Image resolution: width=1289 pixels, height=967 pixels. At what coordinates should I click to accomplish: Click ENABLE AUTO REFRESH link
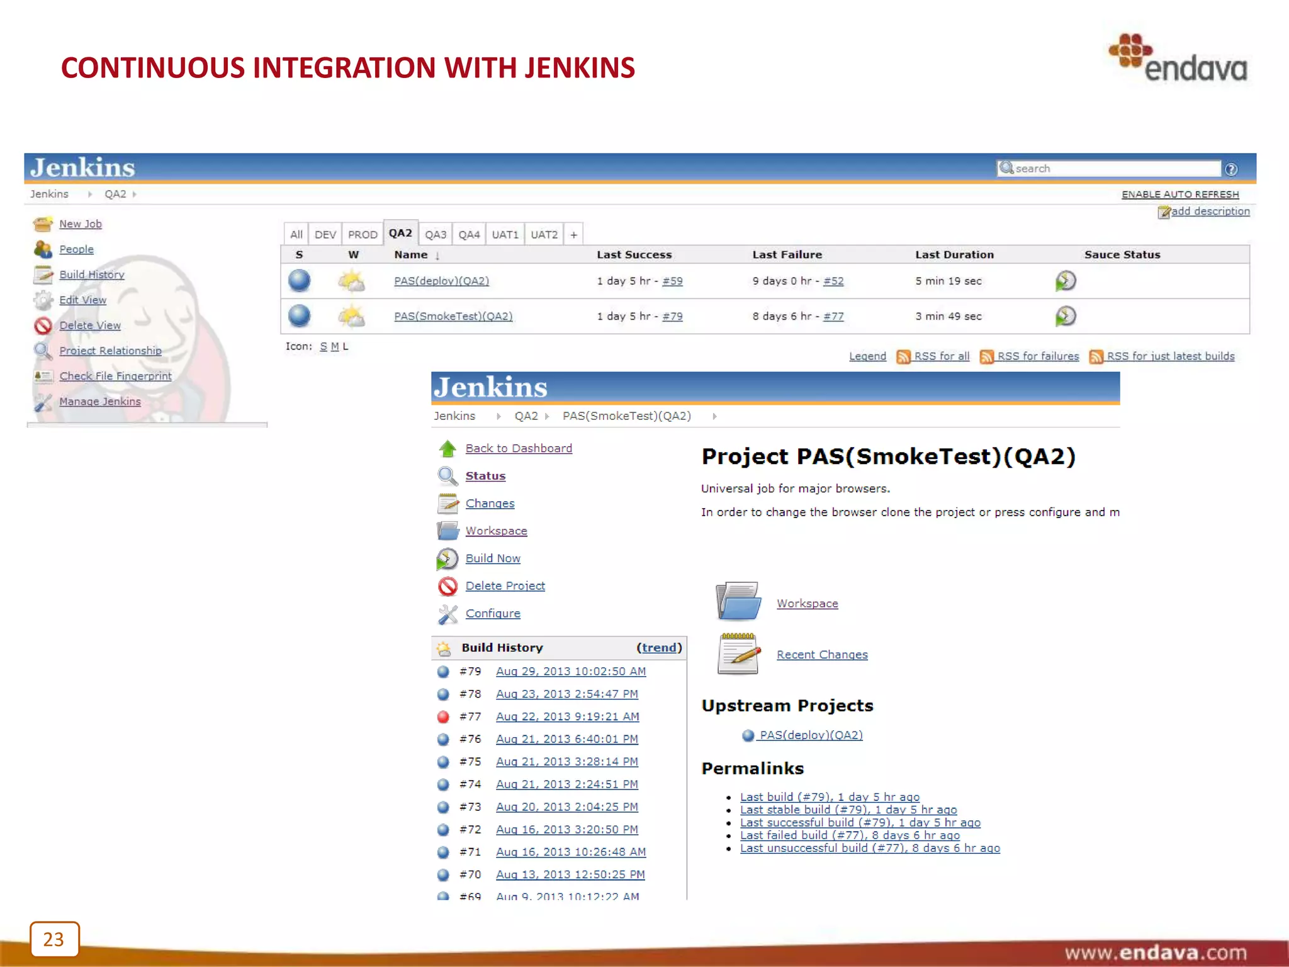coord(1180,195)
